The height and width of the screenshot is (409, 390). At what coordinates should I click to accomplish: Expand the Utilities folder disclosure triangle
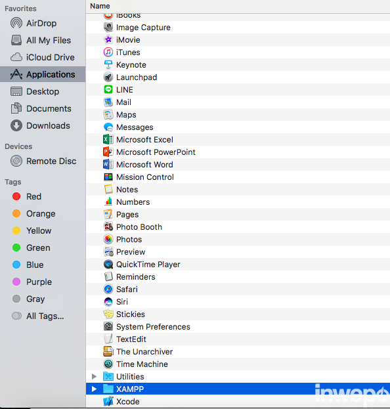coord(94,376)
